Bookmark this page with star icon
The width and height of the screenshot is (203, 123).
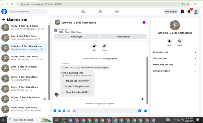[x=188, y=4]
